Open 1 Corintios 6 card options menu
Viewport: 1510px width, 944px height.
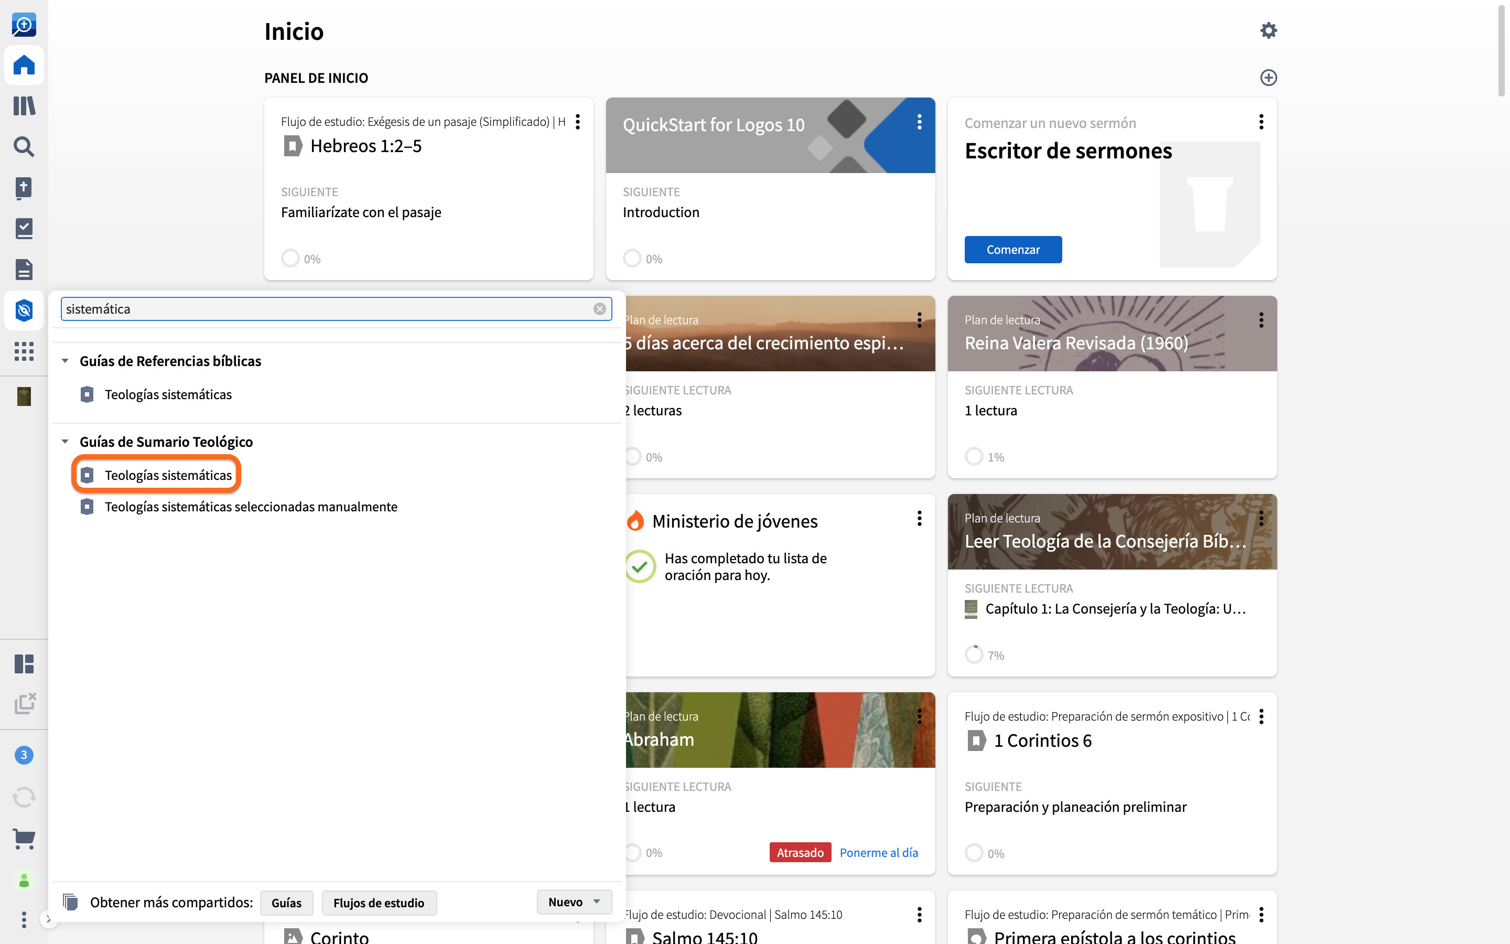1261,717
